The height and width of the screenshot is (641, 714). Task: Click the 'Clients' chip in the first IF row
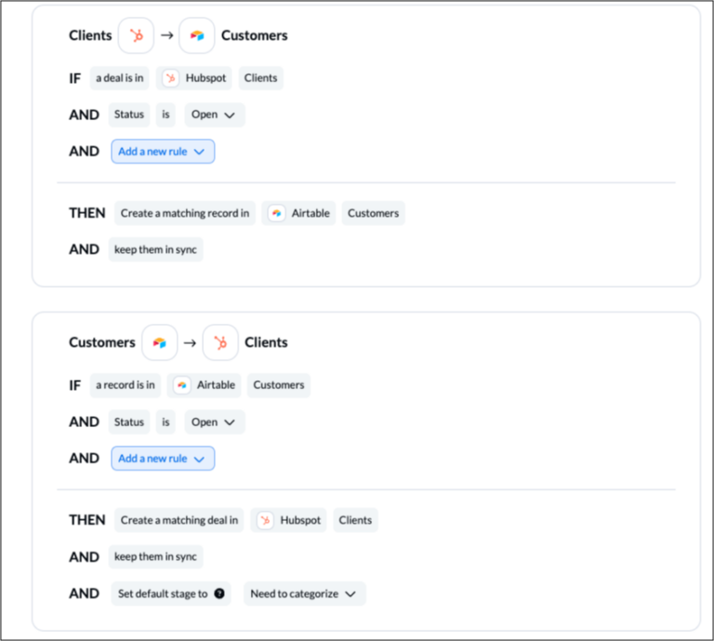(x=261, y=78)
